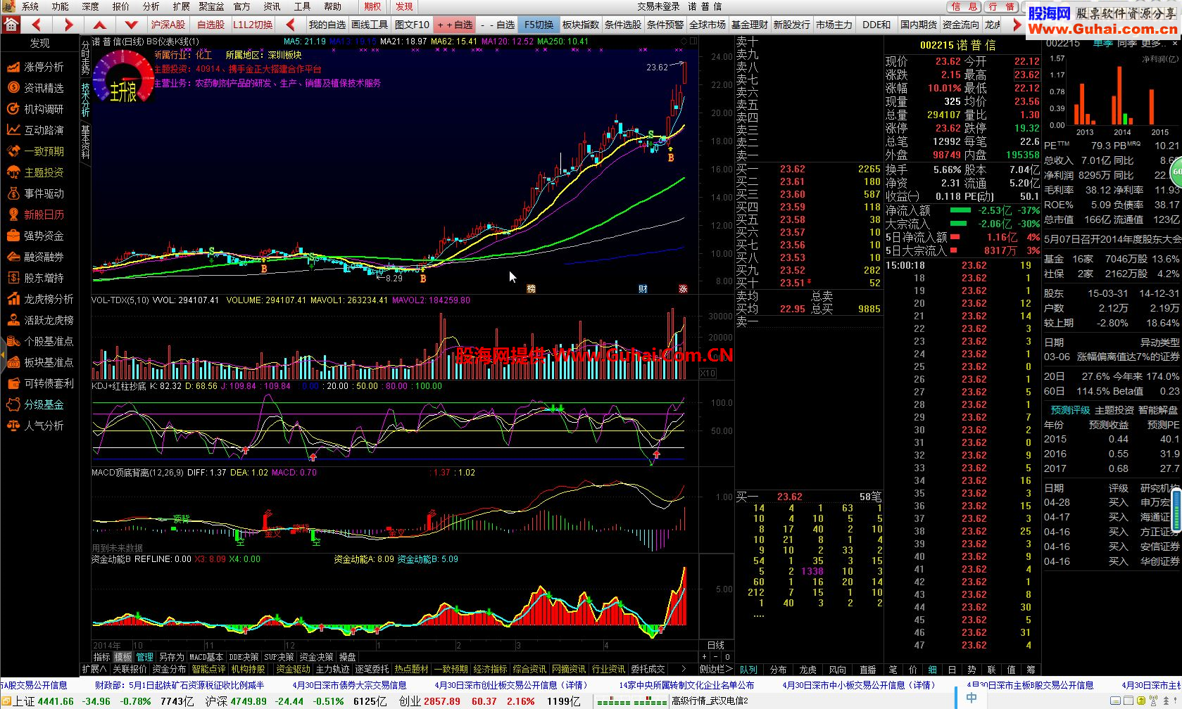Viewport: 1182px width, 709px height.
Task: Click the left arrow before 我的自选
Action: (x=290, y=25)
